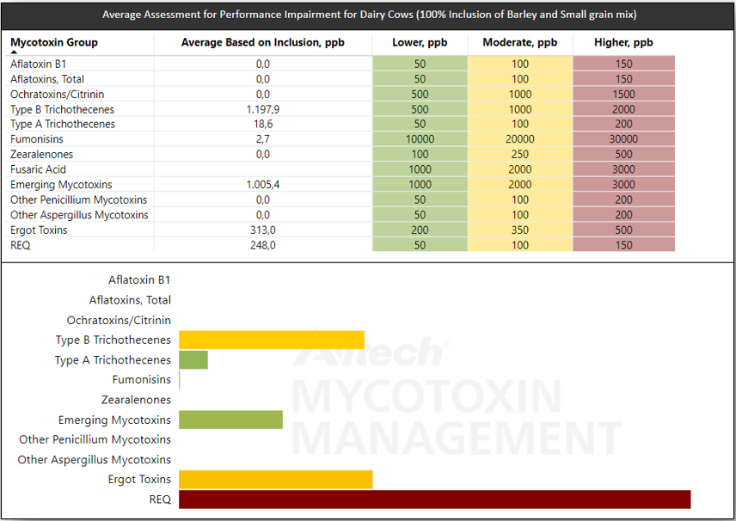
Task: Select the Ergot Toxins moderate value 350
Action: [x=520, y=230]
